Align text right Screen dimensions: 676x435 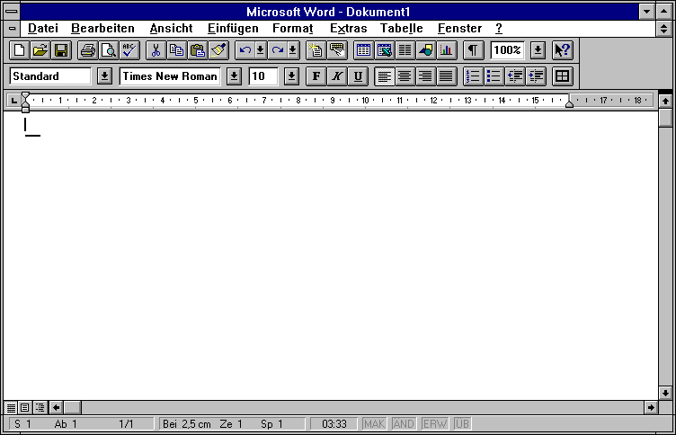click(x=425, y=76)
